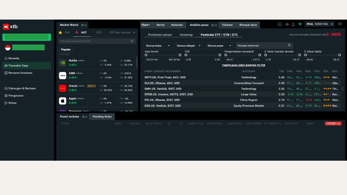The height and width of the screenshot is (195, 347).
Task: Click the ETF table vertical scrollbar
Action: (x=343, y=89)
